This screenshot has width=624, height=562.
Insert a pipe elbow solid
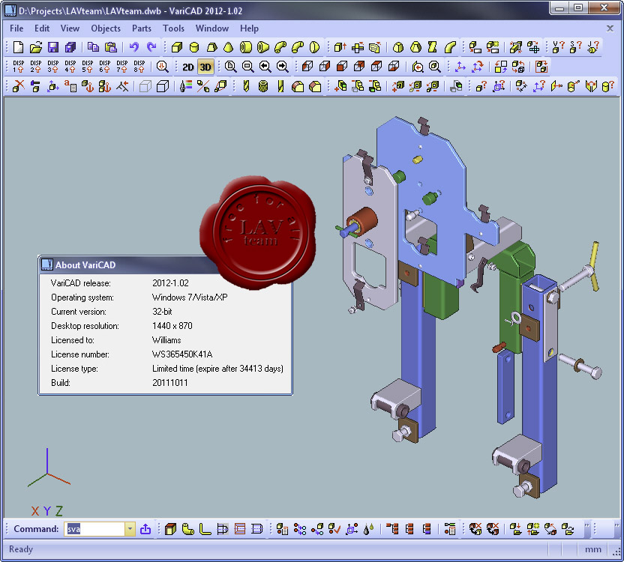coord(280,47)
